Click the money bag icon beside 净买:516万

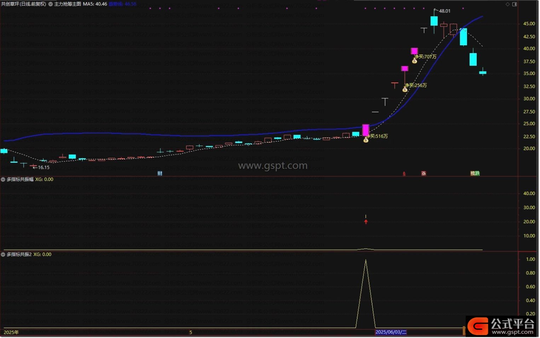[367, 141]
